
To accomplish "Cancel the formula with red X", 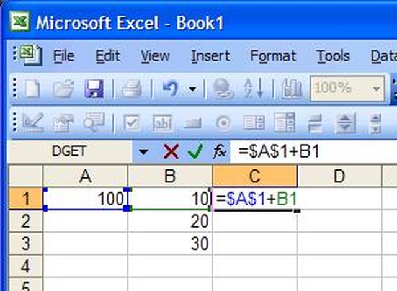I will coord(171,152).
